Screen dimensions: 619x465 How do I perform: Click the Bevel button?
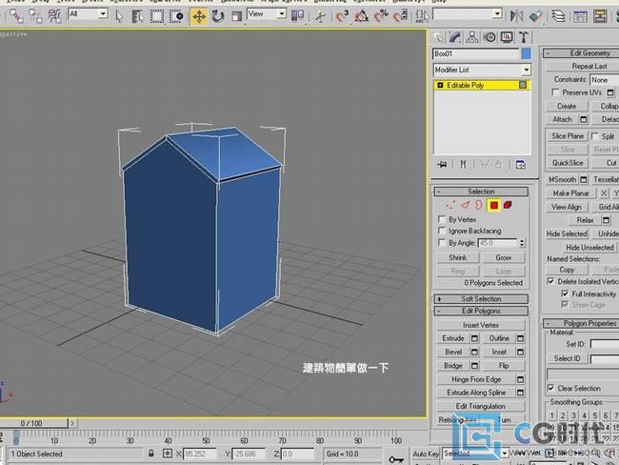click(x=452, y=352)
